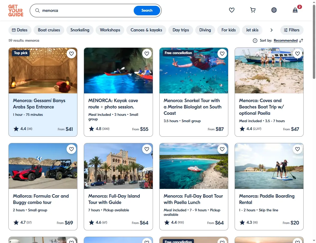This screenshot has width=316, height=243.
Task: Open Menorca: Paddle Boarding Rental title
Action: click(x=267, y=199)
